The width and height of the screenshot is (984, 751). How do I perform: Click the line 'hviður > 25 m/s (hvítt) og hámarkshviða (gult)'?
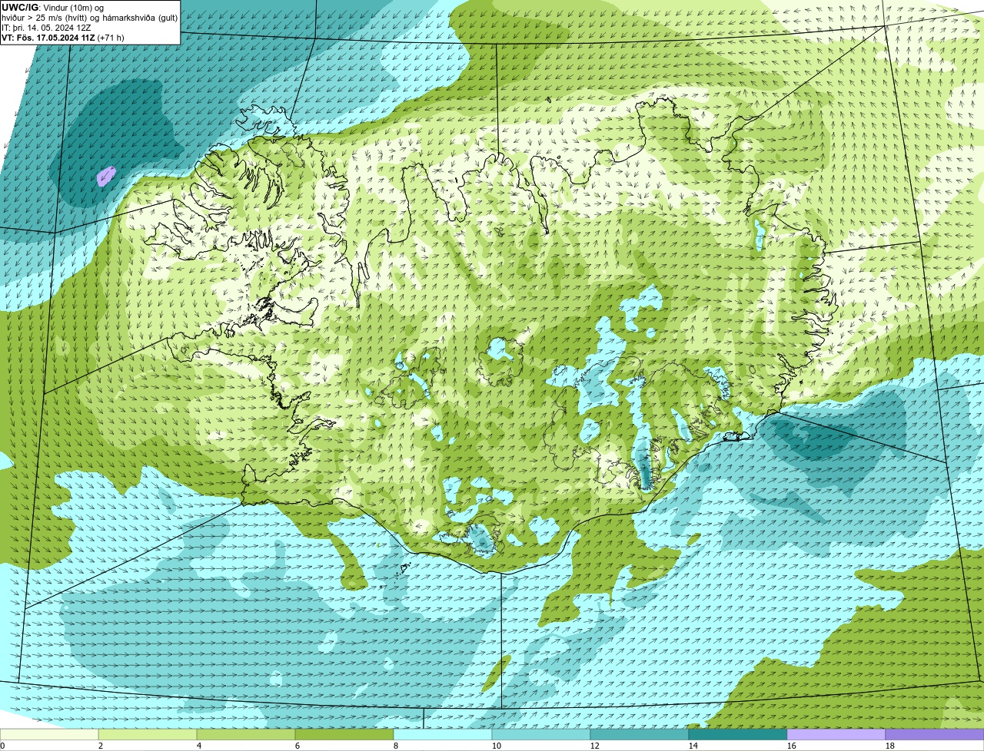89,18
